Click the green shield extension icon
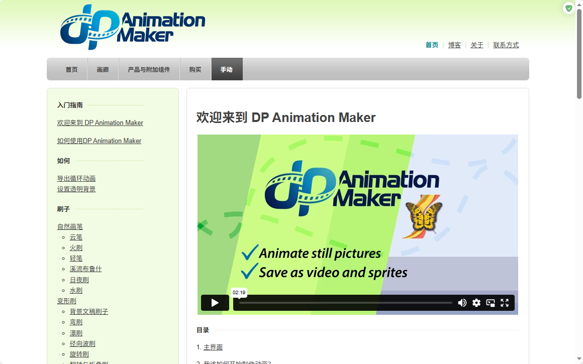This screenshot has height=364, width=583. coord(568,8)
